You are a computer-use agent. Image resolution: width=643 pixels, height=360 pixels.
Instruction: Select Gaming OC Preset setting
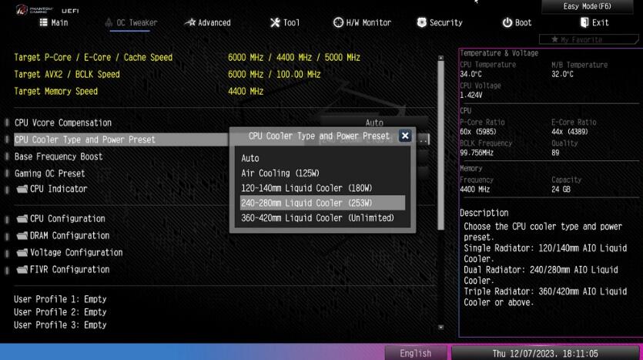(49, 173)
